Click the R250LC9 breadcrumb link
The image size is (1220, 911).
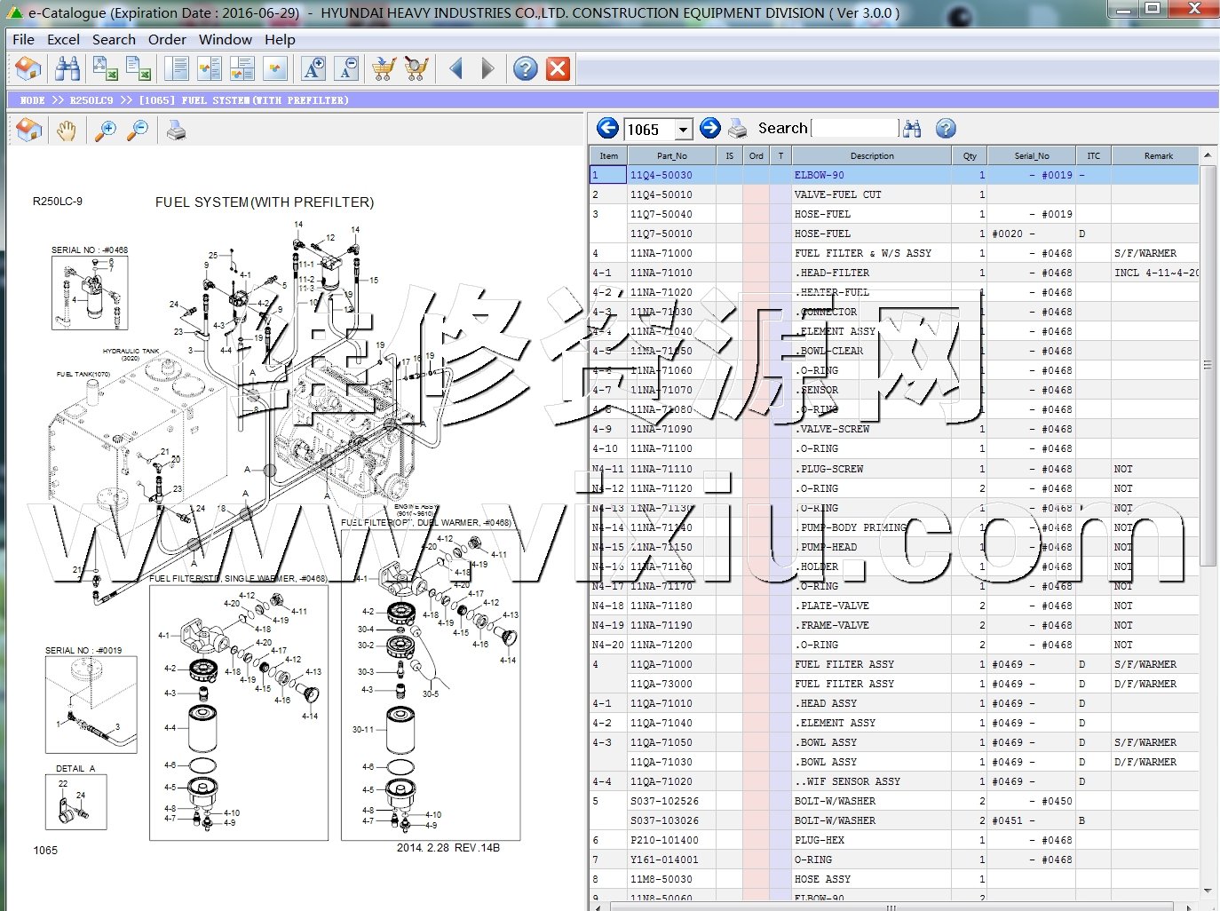pos(91,100)
